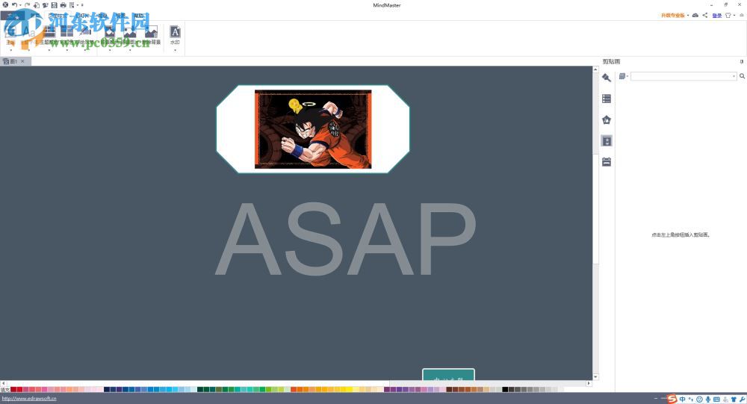The image size is (747, 404).
Task: Open the clipart library category dropdown
Action: (x=623, y=76)
